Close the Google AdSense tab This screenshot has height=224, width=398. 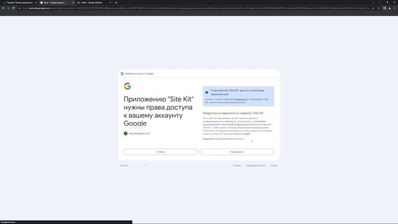coord(110,2)
